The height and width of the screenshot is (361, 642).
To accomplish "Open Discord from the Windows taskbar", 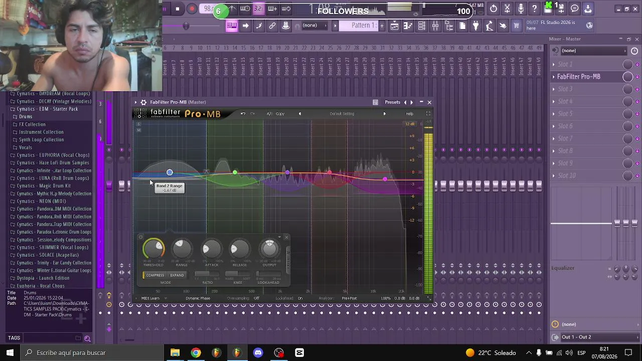I will [x=258, y=353].
